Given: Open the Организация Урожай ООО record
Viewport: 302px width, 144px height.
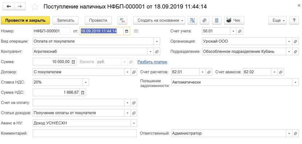Looking at the screenshot, I should (295, 41).
